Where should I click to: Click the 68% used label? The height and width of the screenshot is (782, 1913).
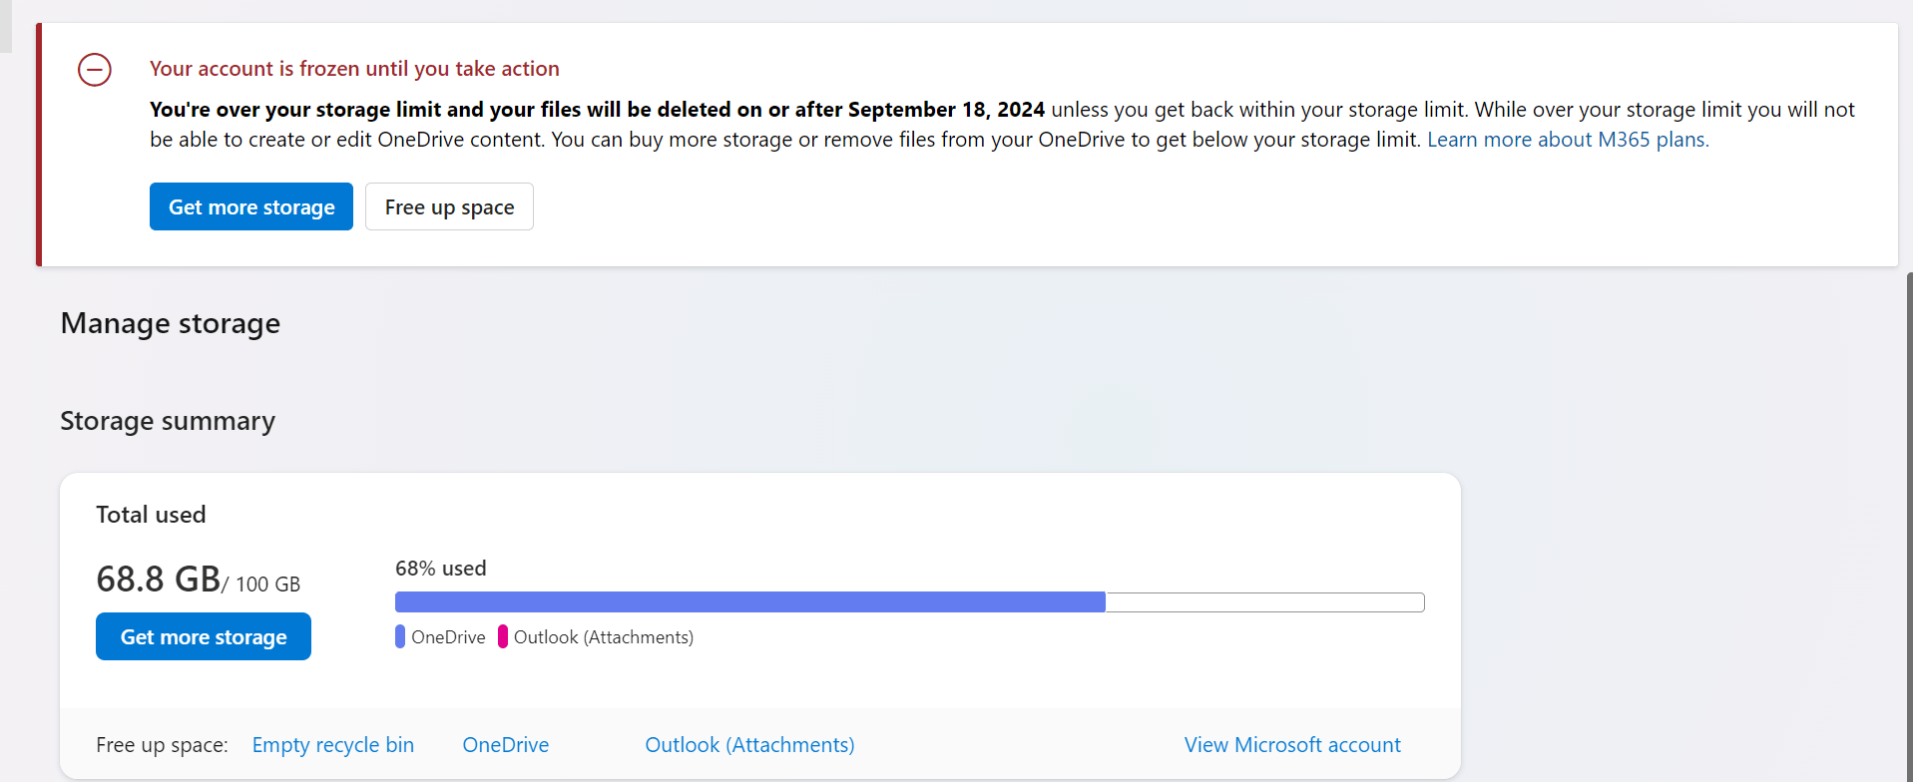(x=441, y=569)
